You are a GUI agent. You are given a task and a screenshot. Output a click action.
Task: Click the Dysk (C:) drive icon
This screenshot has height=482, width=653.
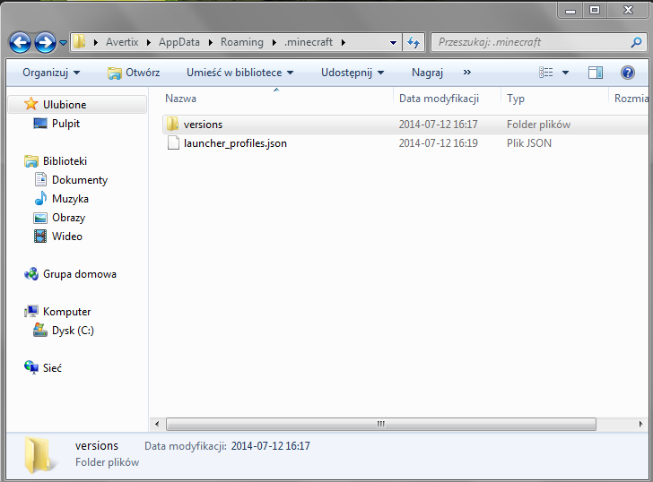[x=40, y=330]
